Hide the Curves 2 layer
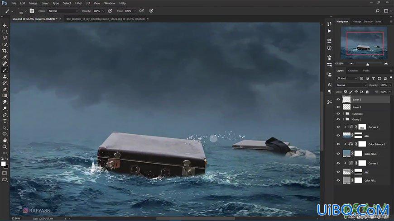 (338, 127)
